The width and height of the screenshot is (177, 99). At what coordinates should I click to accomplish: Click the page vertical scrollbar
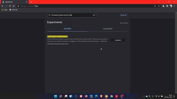coord(176,53)
